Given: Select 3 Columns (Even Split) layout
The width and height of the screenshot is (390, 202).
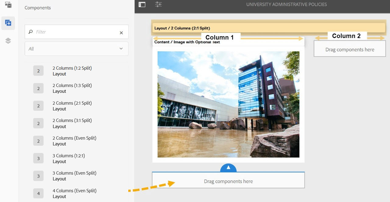Looking at the screenshot, I should 74,176.
